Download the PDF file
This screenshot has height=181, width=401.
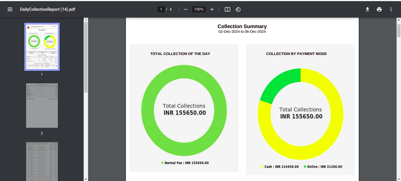click(367, 9)
